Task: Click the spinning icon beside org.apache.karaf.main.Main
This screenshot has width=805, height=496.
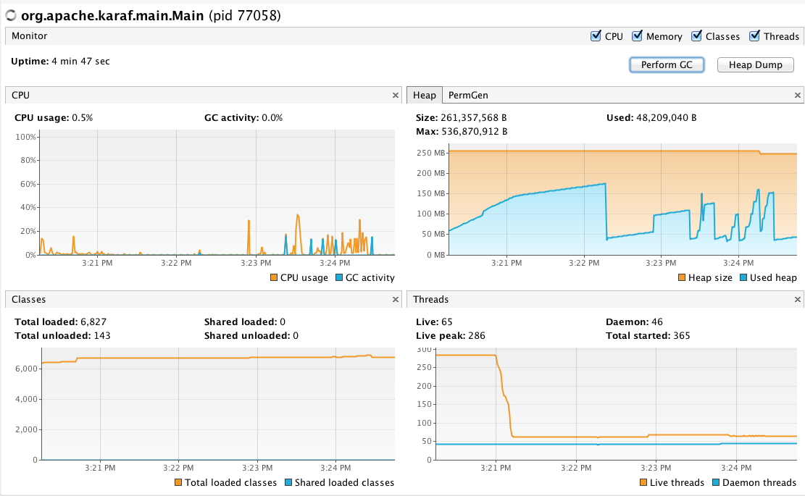Action: click(11, 15)
